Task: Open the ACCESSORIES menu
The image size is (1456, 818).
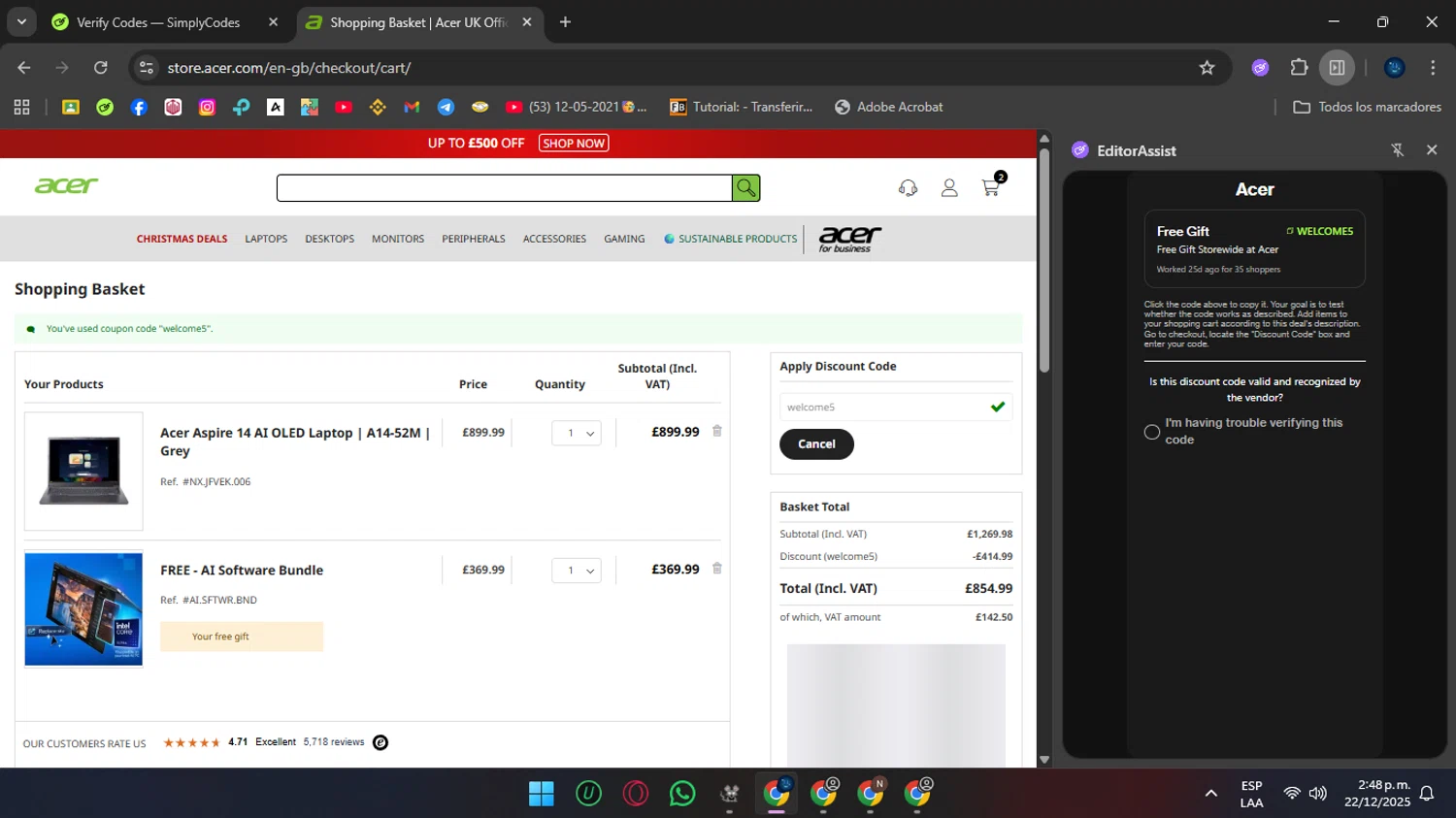Action: (554, 239)
